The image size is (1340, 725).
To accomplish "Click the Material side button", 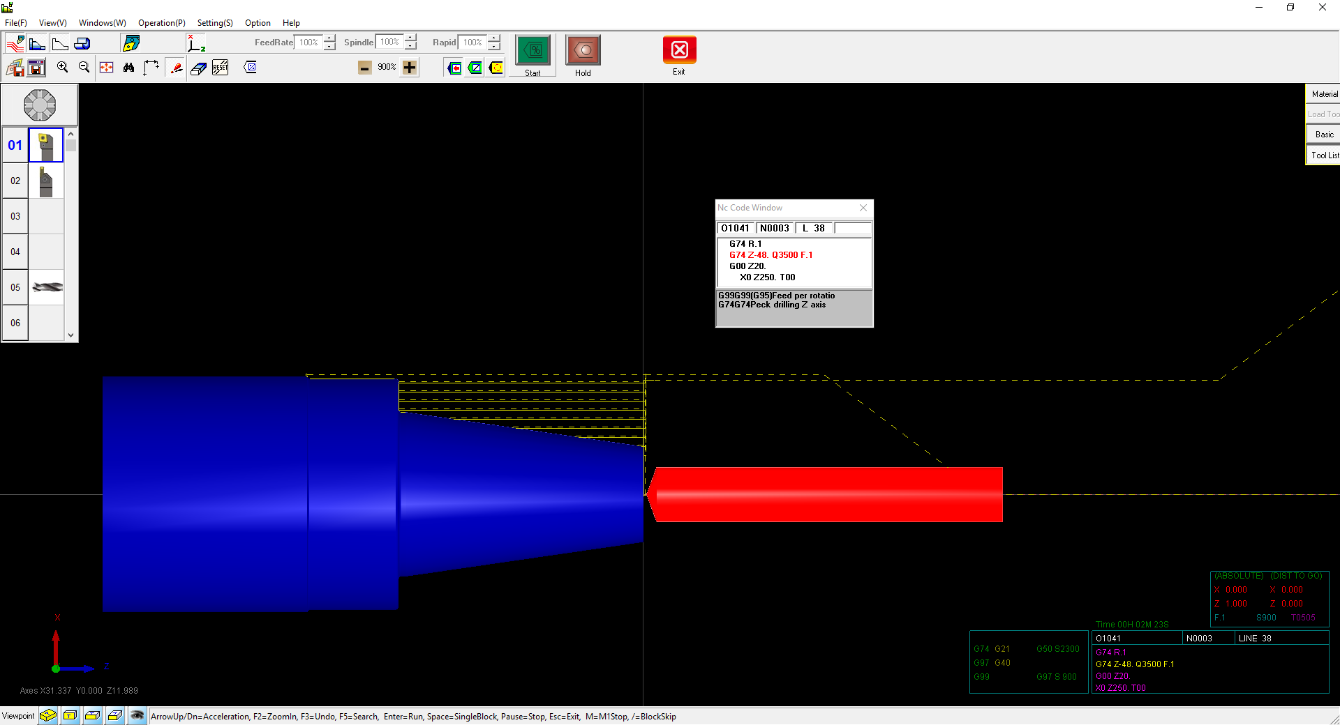I will click(x=1324, y=94).
